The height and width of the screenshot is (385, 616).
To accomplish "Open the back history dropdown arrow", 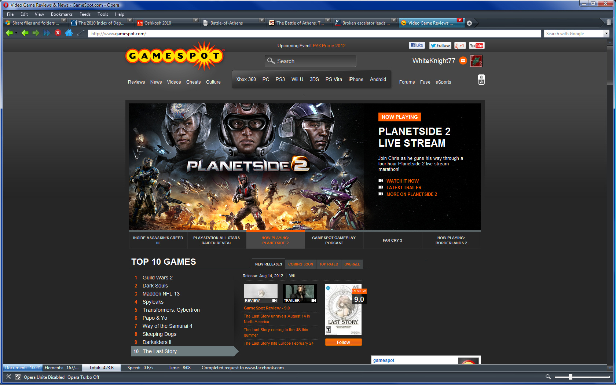I will pyautogui.click(x=16, y=33).
